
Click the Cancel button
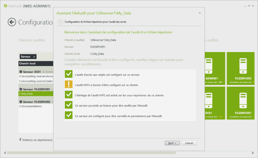coord(189,143)
